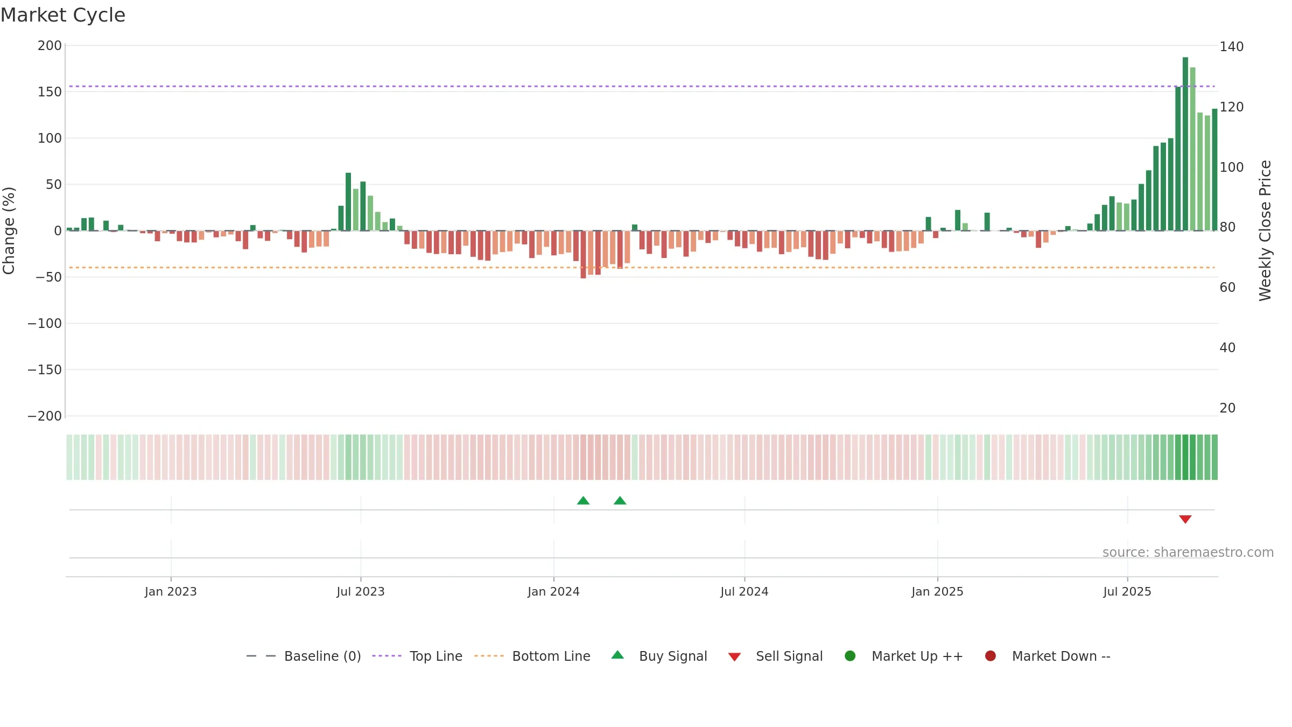Click the tallest green bar above the top line
The image size is (1292, 727).
coord(1185,144)
